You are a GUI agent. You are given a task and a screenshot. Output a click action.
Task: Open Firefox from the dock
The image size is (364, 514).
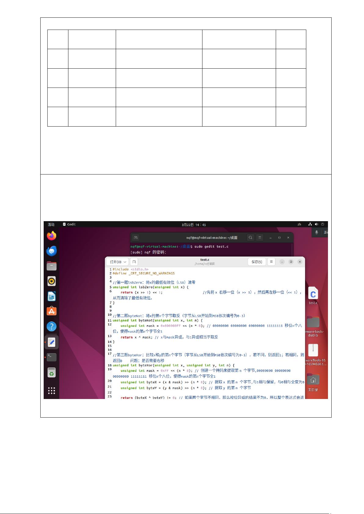point(52,235)
